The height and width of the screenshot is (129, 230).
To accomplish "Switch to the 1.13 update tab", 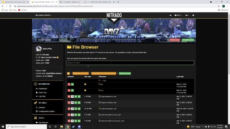I will (x=73, y=2).
